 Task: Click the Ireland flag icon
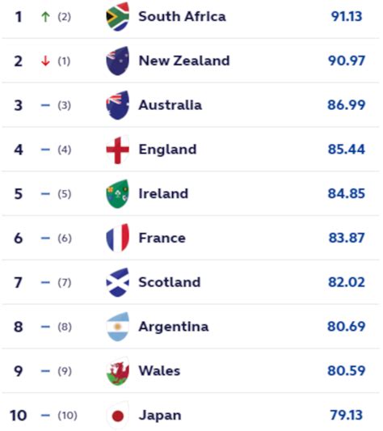tap(118, 194)
